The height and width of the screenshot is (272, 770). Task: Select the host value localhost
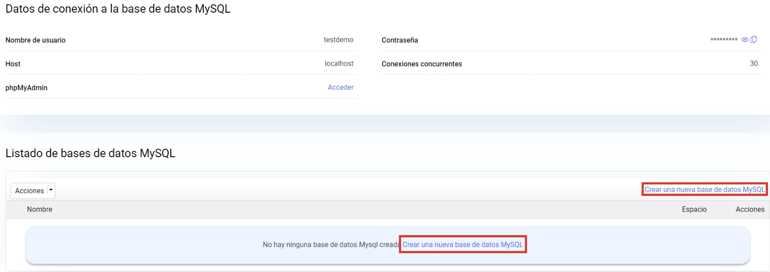click(339, 64)
